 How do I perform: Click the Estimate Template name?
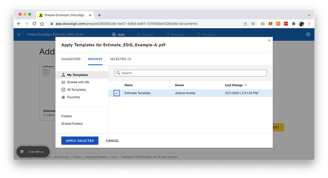pyautogui.click(x=137, y=93)
